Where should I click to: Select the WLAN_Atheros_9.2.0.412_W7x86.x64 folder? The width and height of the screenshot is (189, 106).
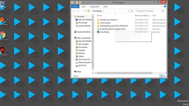114,26
